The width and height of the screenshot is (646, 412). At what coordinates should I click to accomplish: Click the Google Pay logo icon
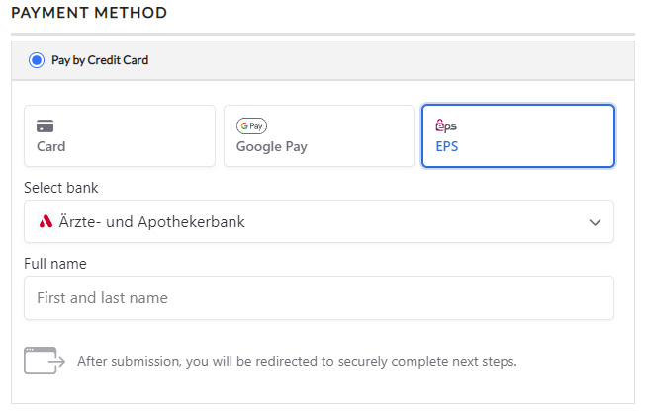(x=251, y=126)
